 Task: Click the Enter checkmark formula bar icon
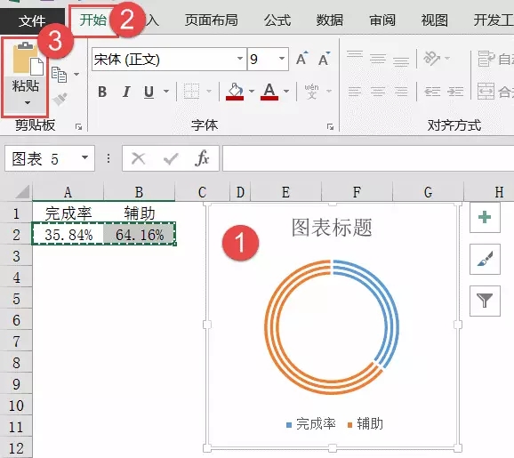(x=171, y=159)
